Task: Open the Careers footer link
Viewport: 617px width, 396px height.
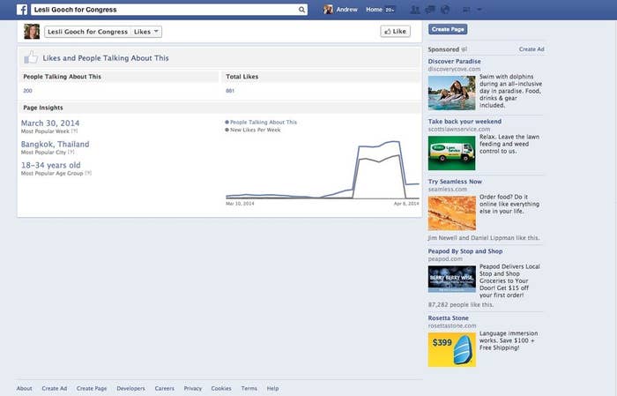Action: [164, 388]
